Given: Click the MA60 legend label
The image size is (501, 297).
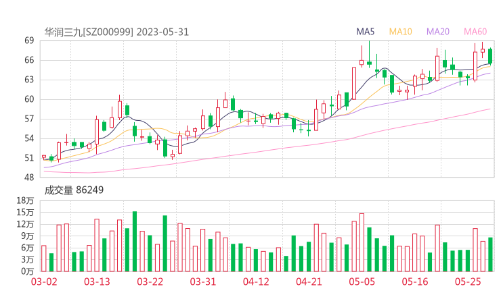Looking at the screenshot, I should point(475,32).
